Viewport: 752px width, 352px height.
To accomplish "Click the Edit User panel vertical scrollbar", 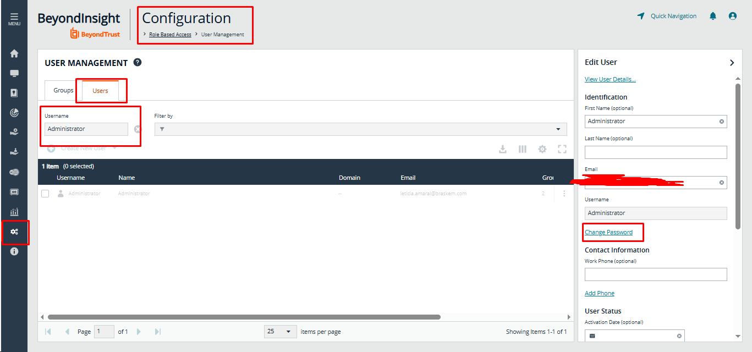I will coord(738,156).
